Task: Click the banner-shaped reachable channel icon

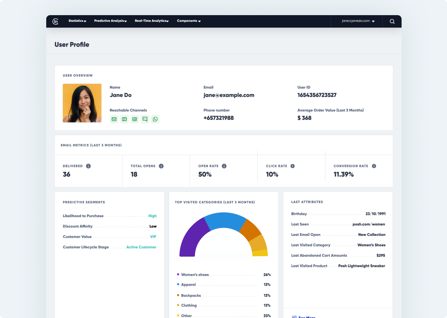Action: click(135, 119)
